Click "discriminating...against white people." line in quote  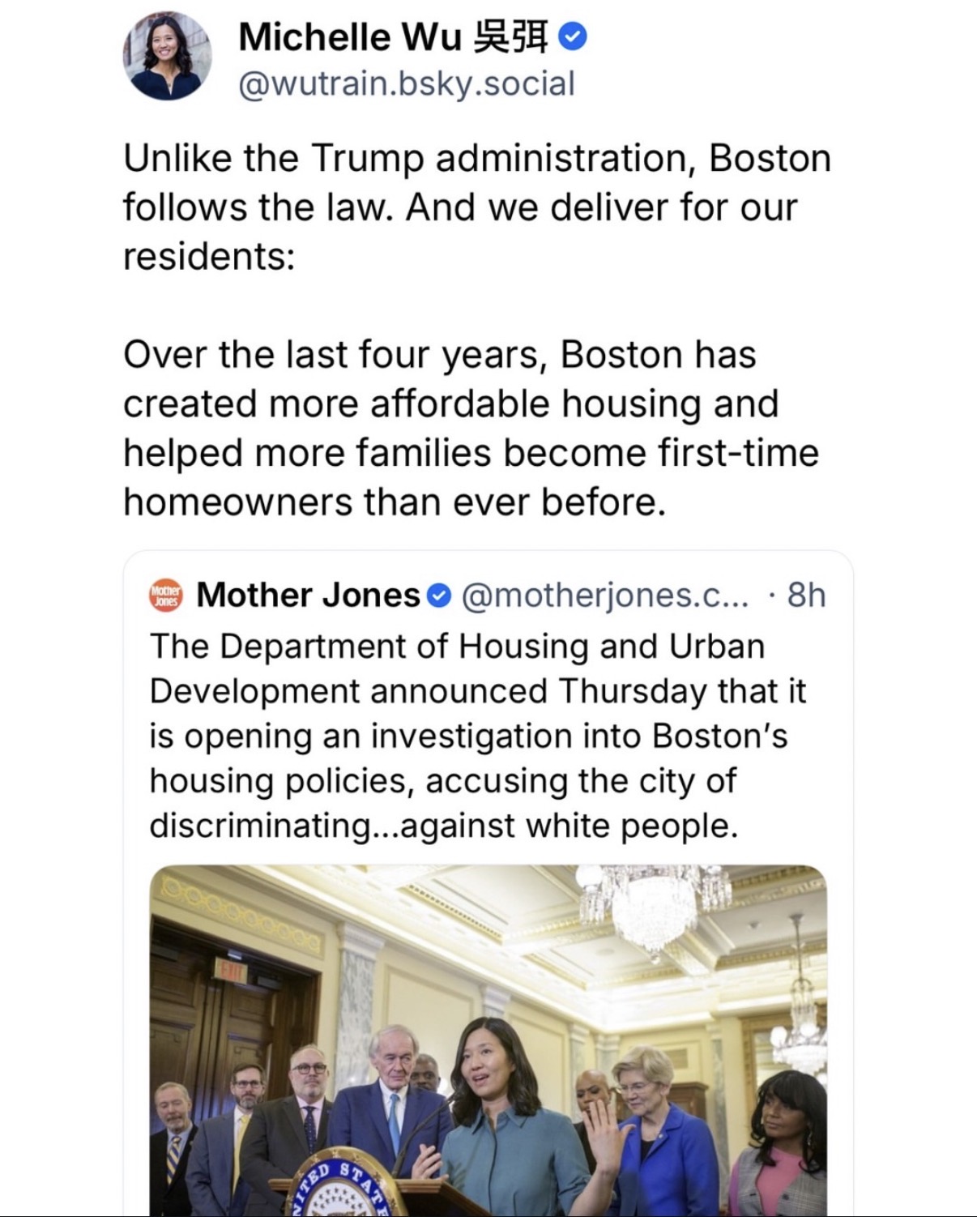[x=444, y=826]
